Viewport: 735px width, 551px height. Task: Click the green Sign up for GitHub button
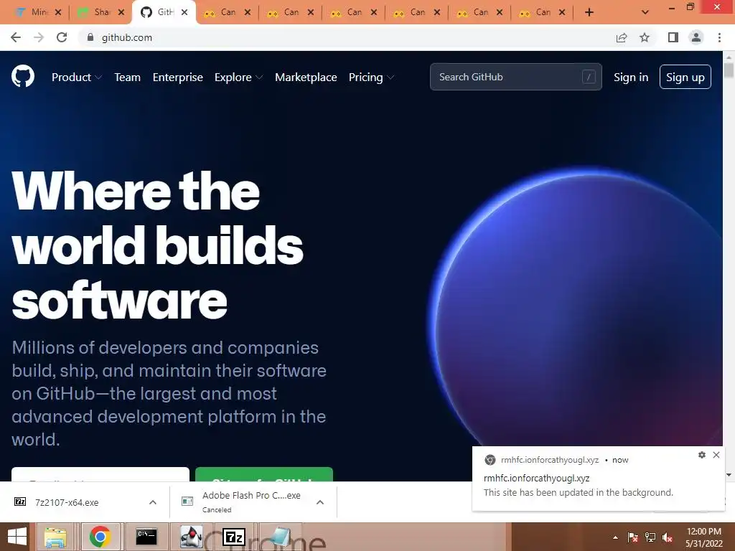(x=264, y=474)
